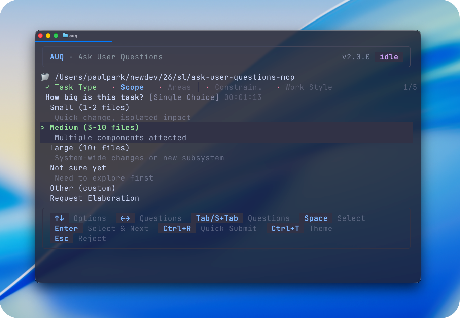Select the Constrain… tab
The width and height of the screenshot is (460, 318).
point(238,87)
